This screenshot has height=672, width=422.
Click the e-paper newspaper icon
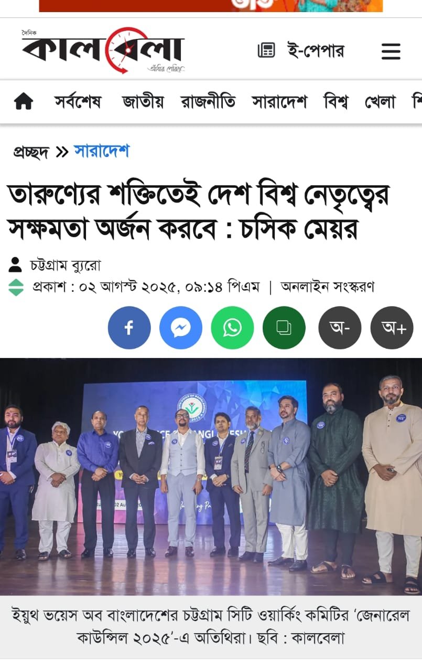point(266,51)
